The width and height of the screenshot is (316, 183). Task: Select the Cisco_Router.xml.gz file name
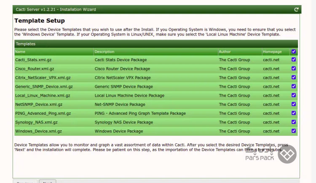35,69
